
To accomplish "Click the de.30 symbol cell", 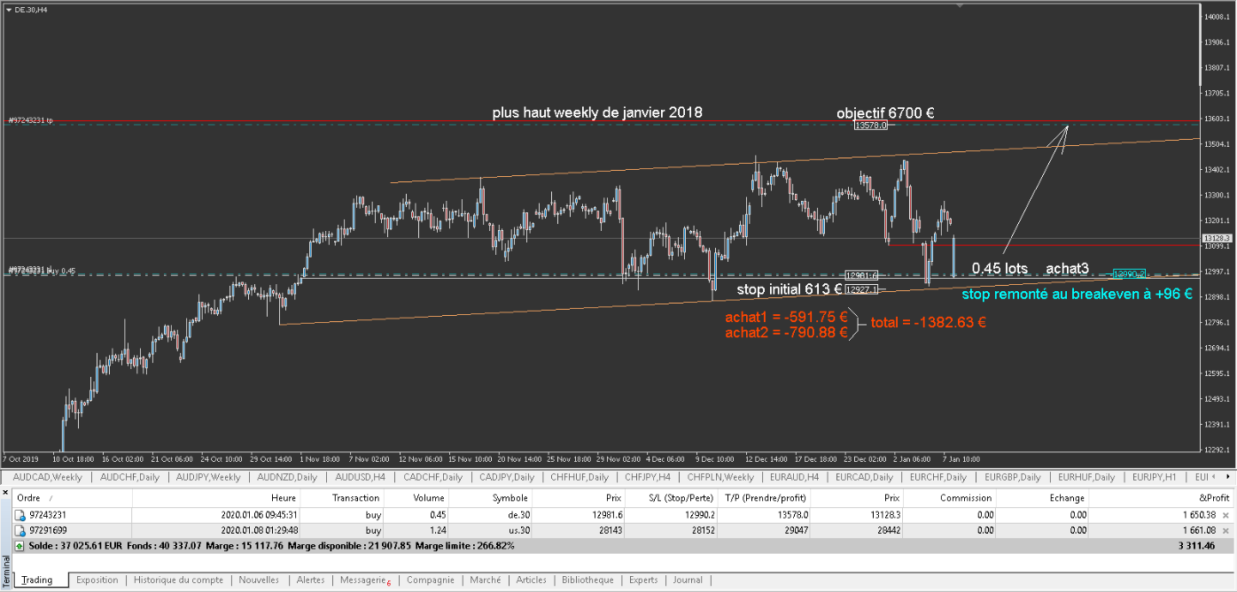I will coord(517,514).
